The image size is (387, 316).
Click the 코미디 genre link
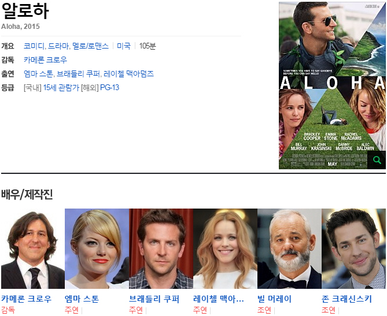click(x=34, y=46)
